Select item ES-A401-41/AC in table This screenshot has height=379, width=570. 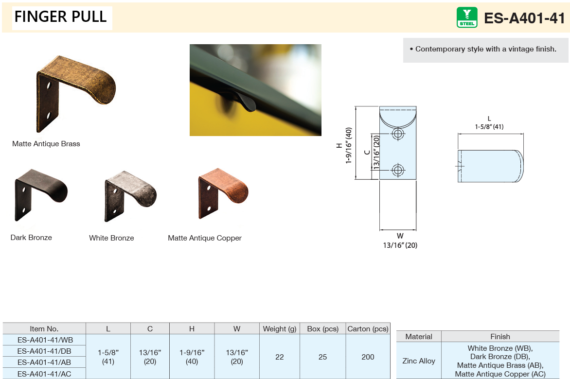click(44, 374)
